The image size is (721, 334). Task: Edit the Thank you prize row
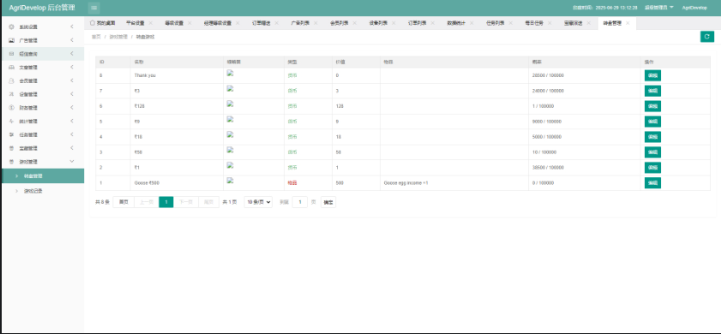(x=652, y=76)
